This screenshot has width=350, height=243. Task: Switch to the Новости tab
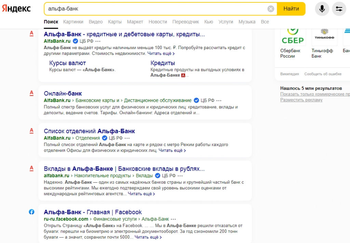158,22
